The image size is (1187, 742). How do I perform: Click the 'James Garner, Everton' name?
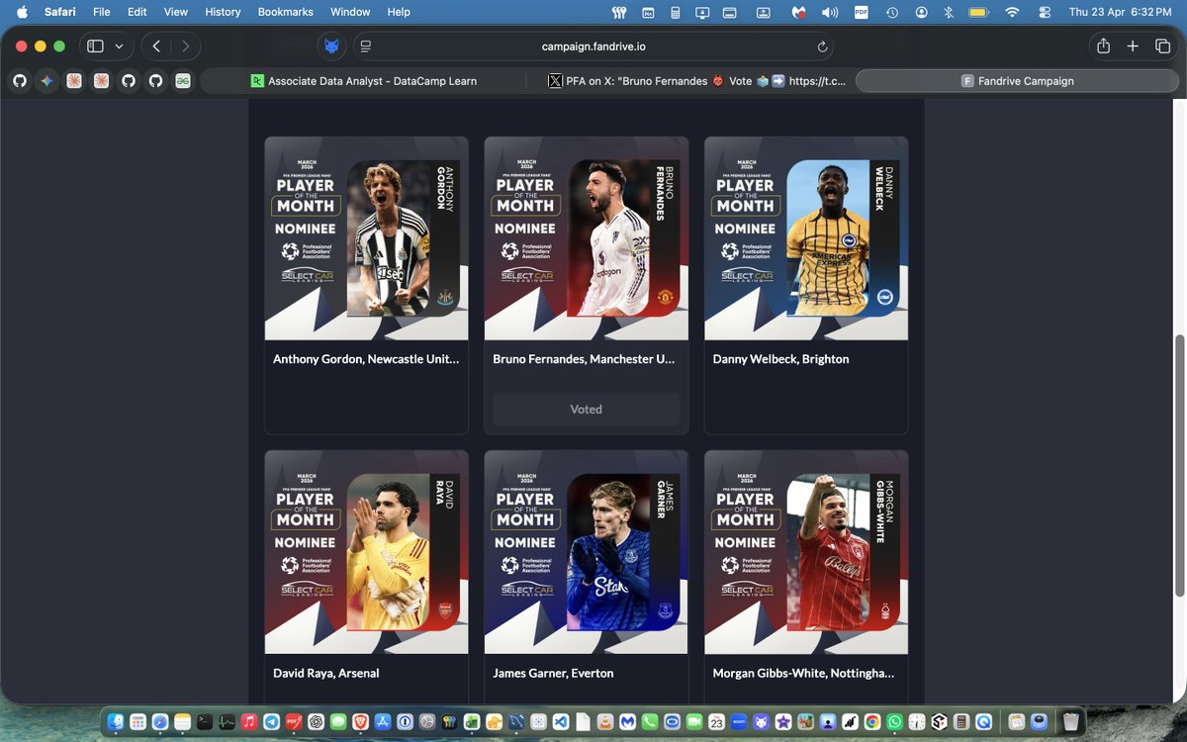pyautogui.click(x=553, y=673)
